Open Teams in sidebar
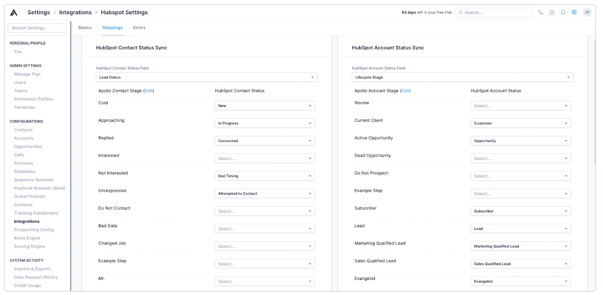 click(x=21, y=91)
